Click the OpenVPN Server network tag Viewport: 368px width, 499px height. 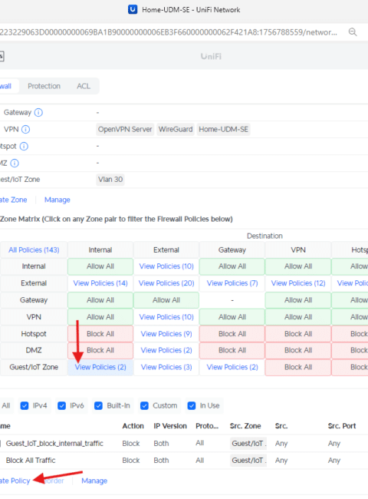tap(125, 129)
